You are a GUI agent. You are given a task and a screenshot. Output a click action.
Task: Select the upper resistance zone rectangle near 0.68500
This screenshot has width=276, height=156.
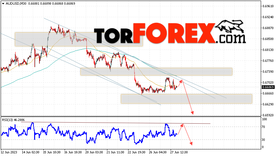[79, 39]
